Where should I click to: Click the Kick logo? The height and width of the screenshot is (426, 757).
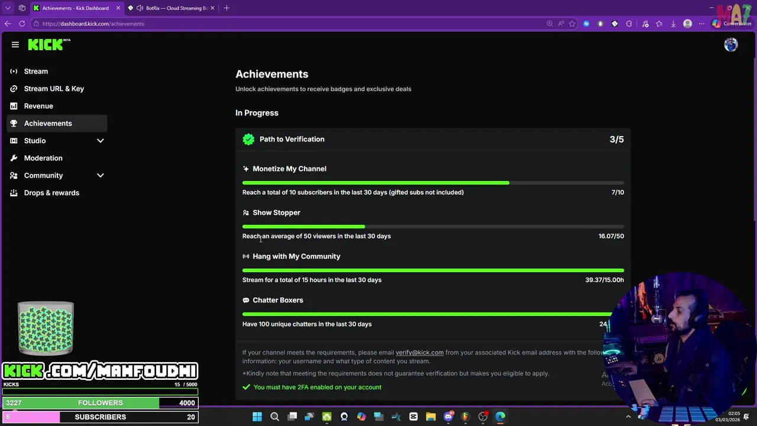[x=49, y=44]
